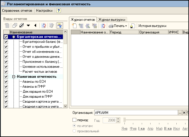Select the произвольный radio button
The image size is (189, 137).
(x=74, y=131)
